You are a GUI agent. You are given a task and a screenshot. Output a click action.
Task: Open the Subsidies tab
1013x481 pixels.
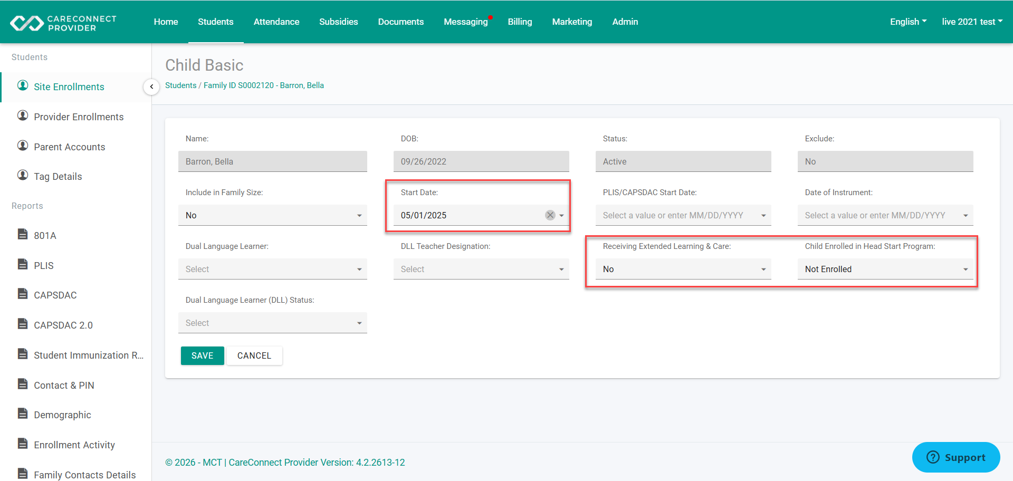coord(339,22)
